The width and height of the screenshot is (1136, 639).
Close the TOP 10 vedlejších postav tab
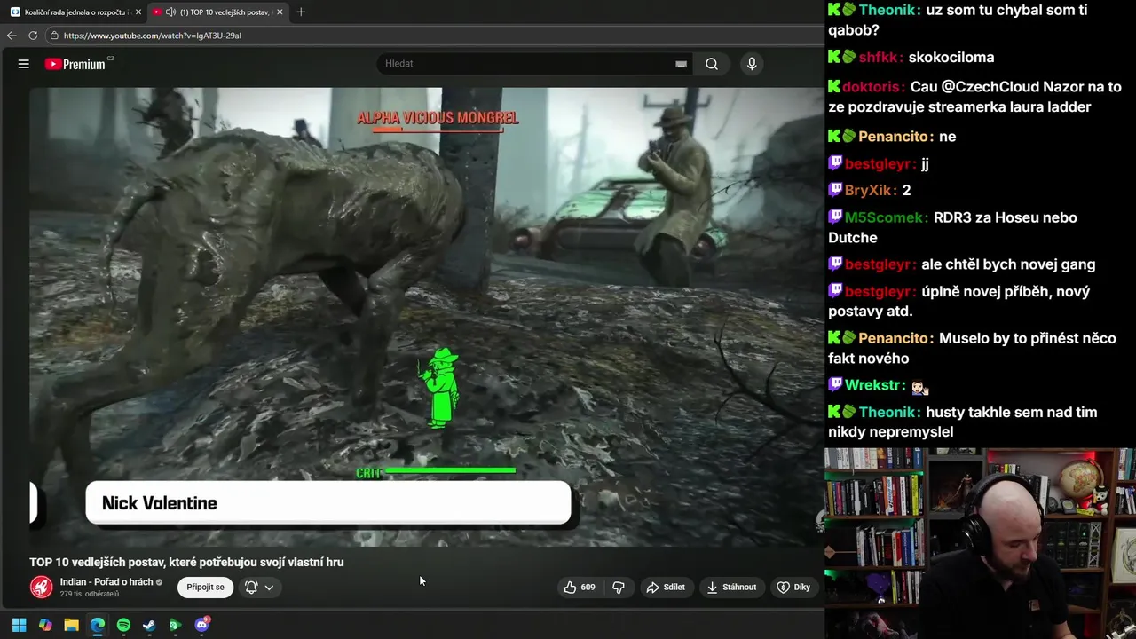click(x=280, y=12)
